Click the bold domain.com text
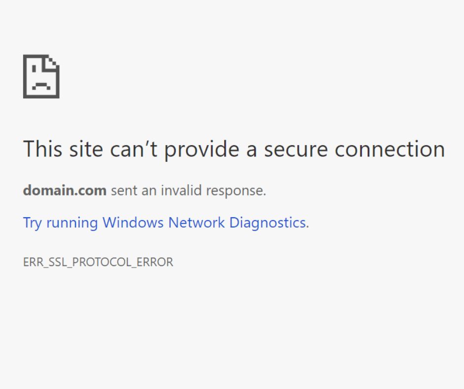464x389 pixels. [65, 191]
